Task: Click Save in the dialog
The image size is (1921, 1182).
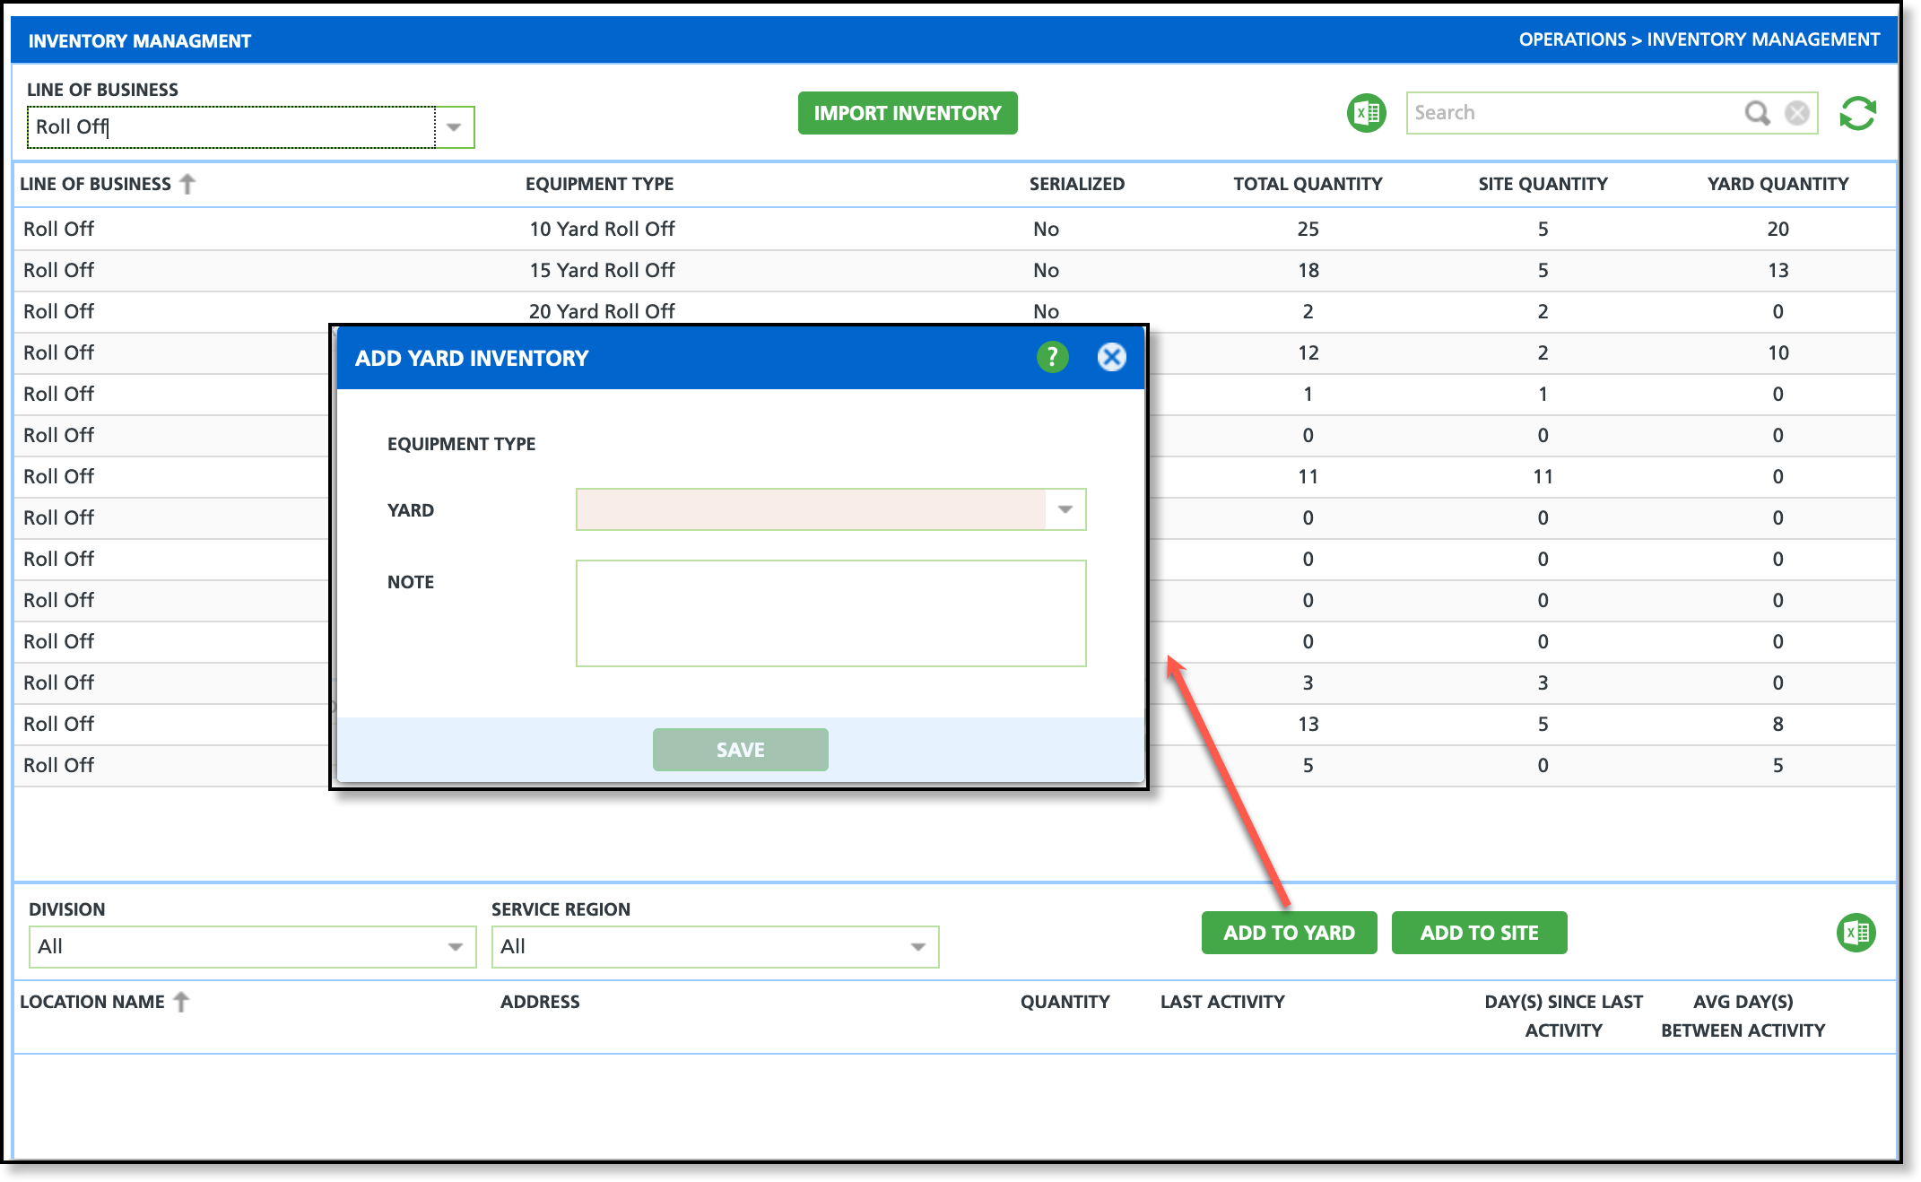Action: click(x=740, y=750)
